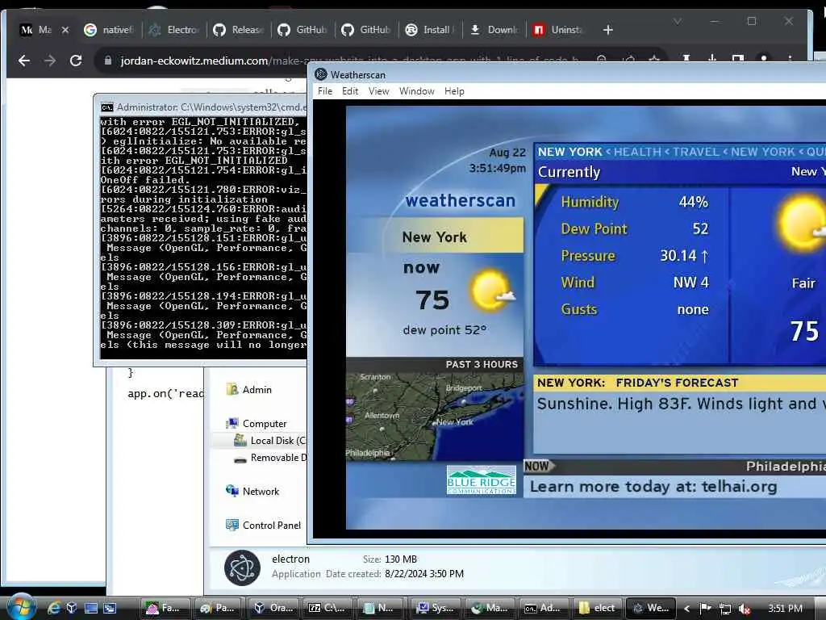Open the browser side panel icon
This screenshot has height=620, width=826.
[738, 59]
